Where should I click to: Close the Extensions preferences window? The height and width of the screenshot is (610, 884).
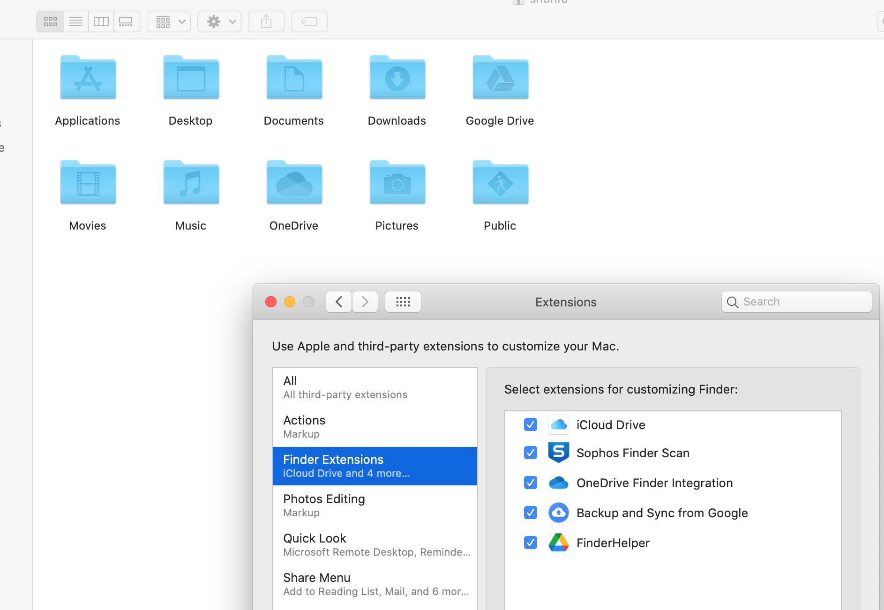(x=271, y=302)
